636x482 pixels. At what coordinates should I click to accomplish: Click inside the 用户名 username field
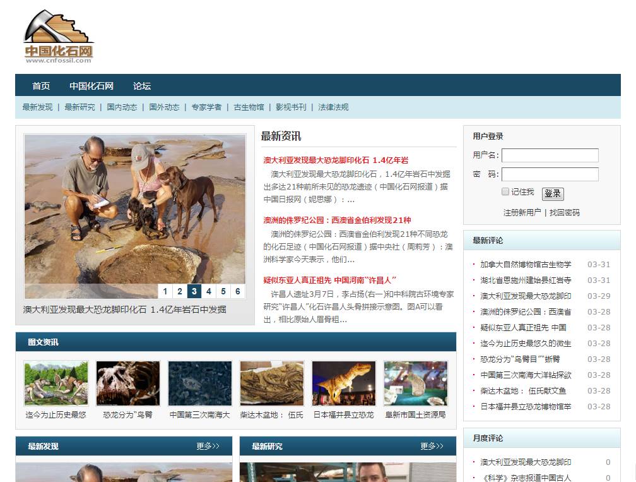550,155
